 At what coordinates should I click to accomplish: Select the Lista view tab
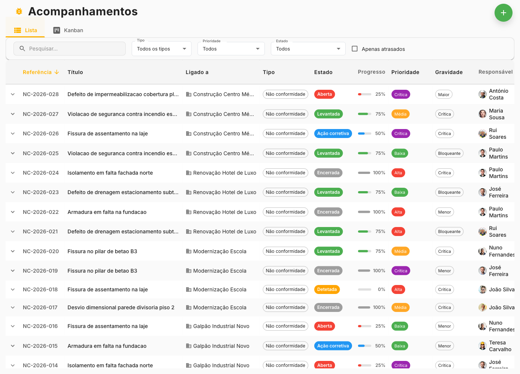click(25, 30)
